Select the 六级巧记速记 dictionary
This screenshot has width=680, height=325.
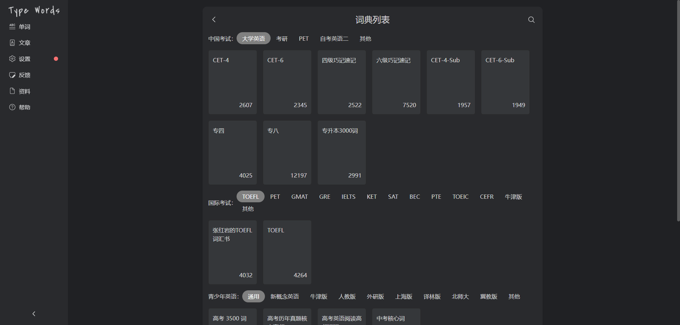pos(396,82)
